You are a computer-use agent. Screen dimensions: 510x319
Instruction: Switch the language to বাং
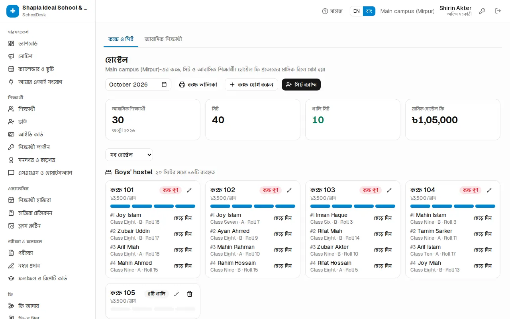click(x=369, y=11)
